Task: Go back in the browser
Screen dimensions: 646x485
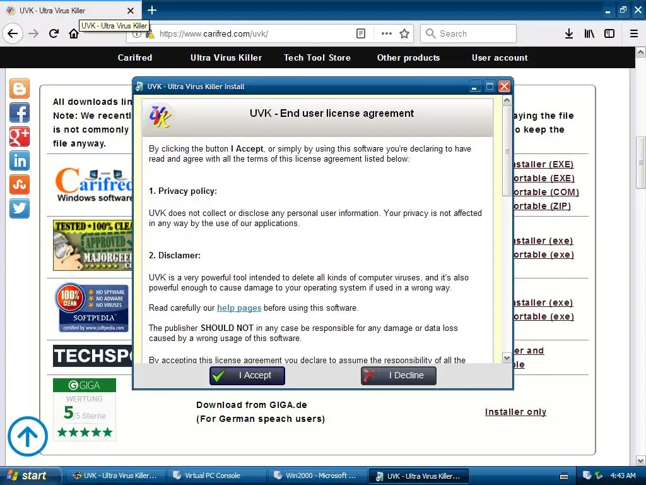Action: tap(13, 33)
